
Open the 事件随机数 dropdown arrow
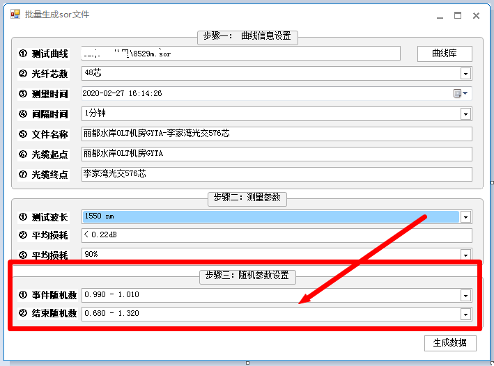click(465, 295)
